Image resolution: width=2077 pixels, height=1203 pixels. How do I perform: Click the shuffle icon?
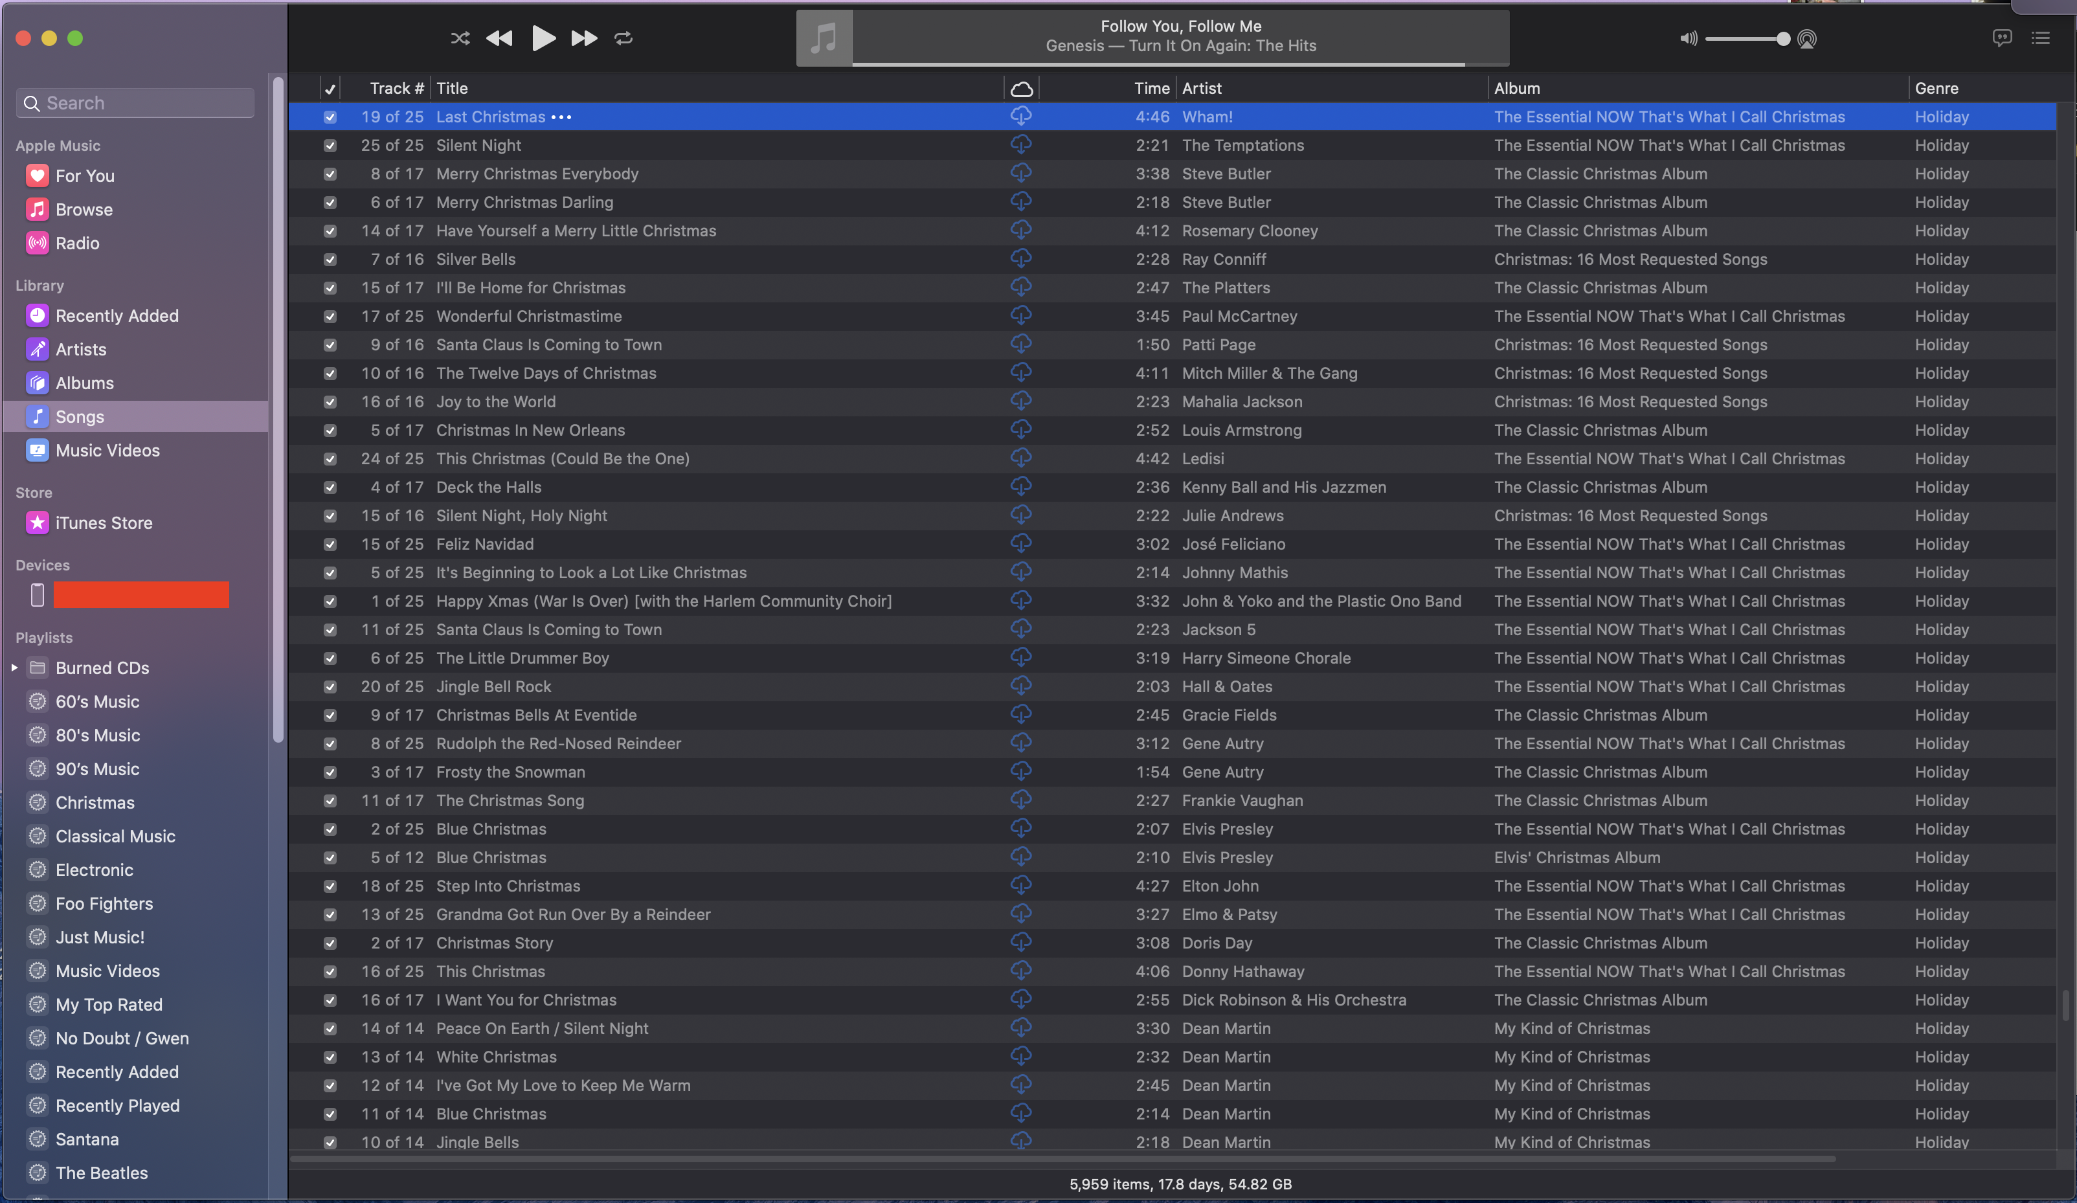(460, 38)
